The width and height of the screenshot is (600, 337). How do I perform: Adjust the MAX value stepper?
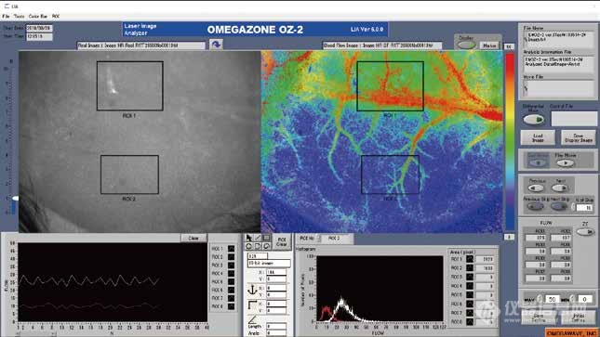click(540, 299)
